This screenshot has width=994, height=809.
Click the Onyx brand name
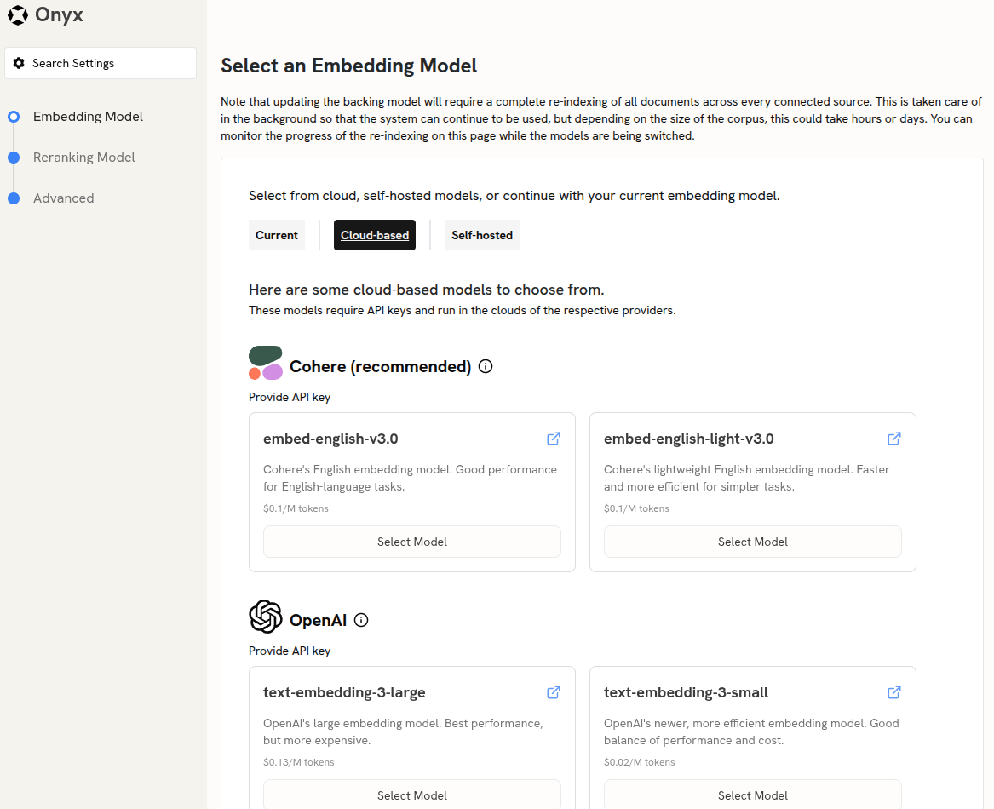click(59, 14)
